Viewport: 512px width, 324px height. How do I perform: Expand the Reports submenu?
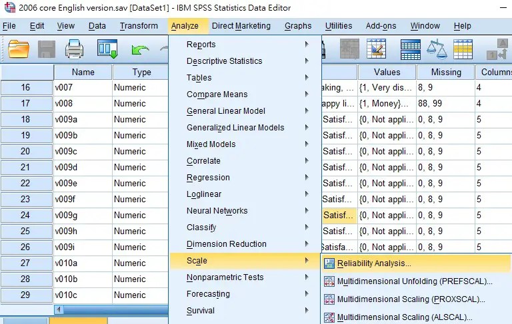pos(245,45)
